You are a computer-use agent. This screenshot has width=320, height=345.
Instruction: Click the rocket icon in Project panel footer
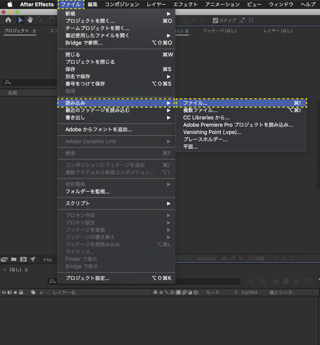pos(33,259)
